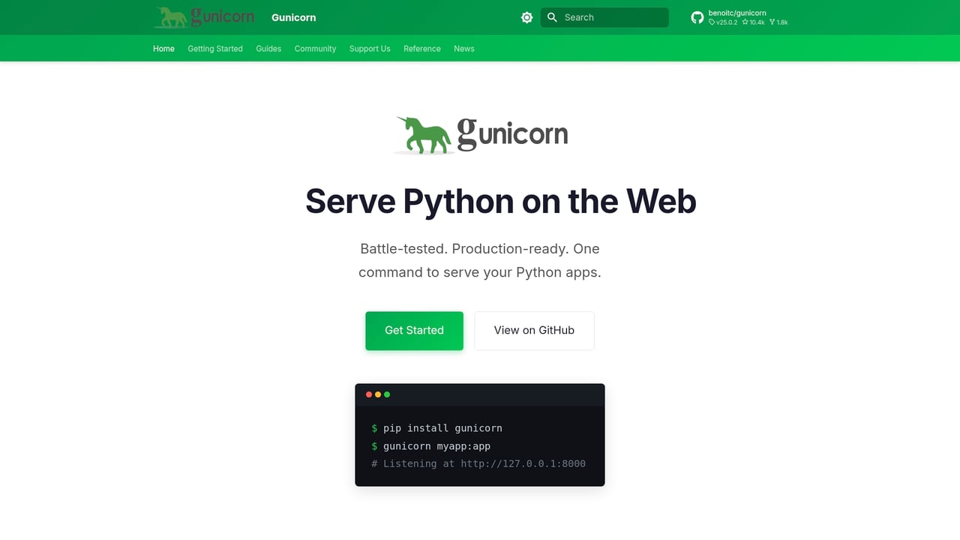The image size is (960, 540).
Task: Select the Reference nav item
Action: click(421, 48)
